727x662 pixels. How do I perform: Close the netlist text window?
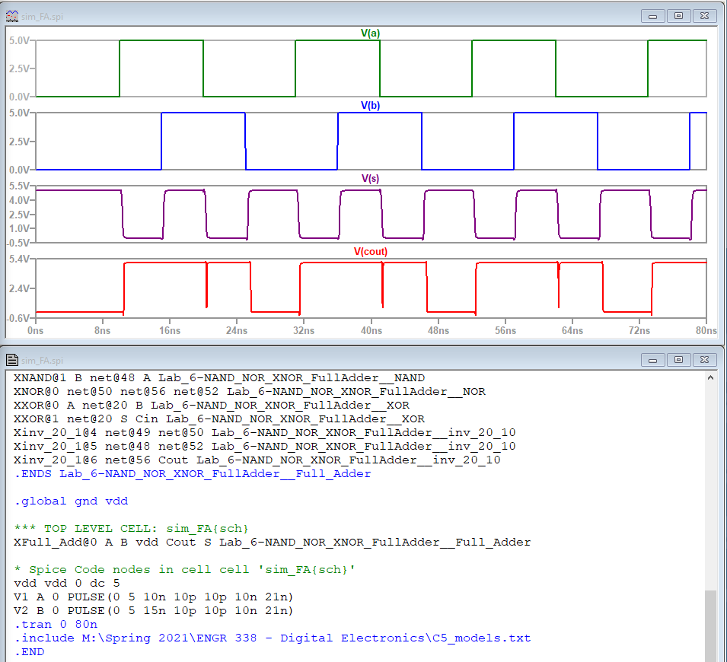click(x=704, y=360)
